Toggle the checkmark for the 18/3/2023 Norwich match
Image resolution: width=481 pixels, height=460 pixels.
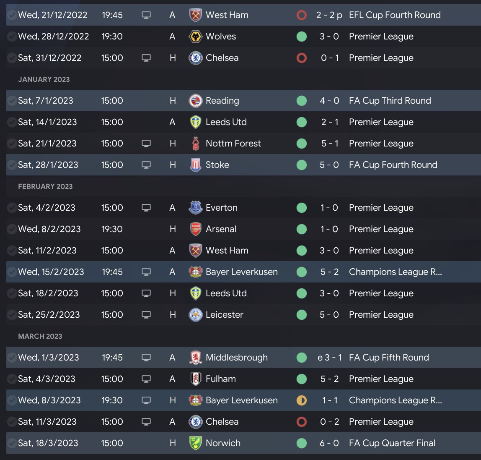pyautogui.click(x=12, y=443)
